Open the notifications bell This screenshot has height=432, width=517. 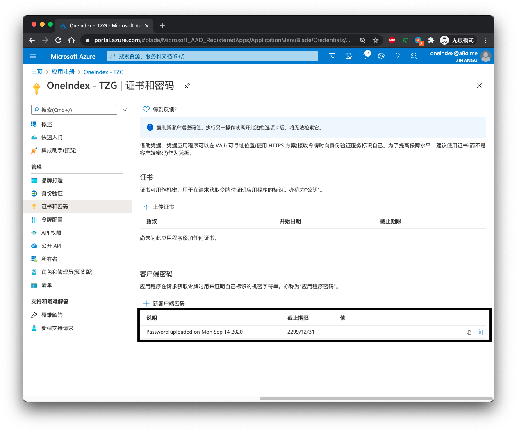coord(365,56)
